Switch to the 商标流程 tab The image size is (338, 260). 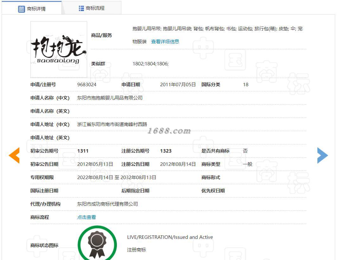pyautogui.click(x=92, y=8)
